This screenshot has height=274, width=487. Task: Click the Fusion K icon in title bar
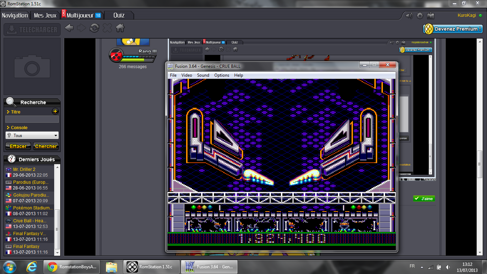pyautogui.click(x=170, y=66)
